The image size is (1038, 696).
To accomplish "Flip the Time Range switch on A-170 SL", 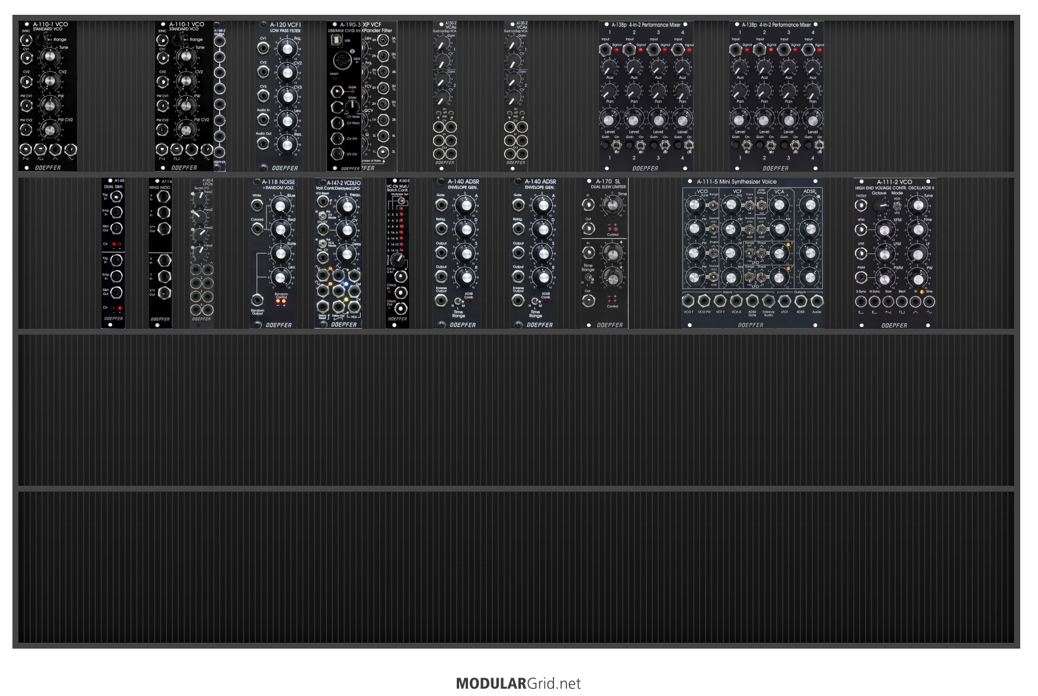I will (x=588, y=277).
